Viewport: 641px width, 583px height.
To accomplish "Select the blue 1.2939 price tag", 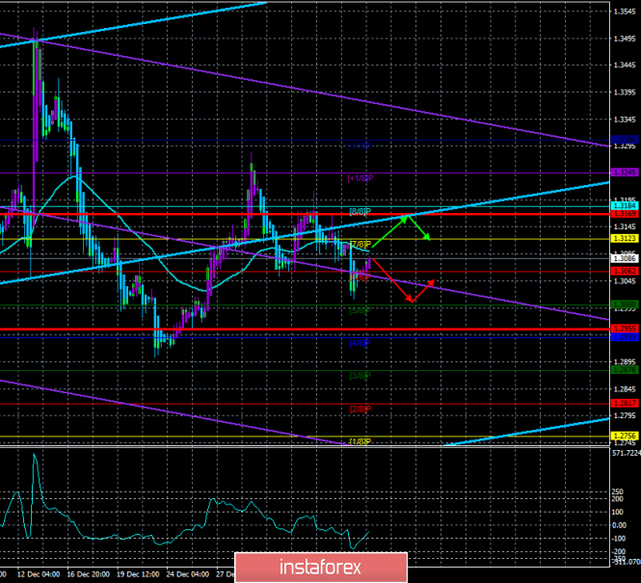I will click(x=625, y=336).
